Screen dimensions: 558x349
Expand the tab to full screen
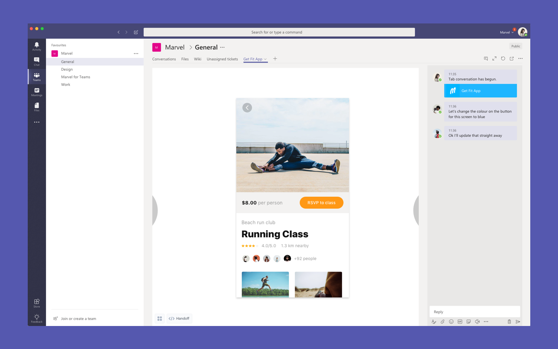tap(494, 59)
